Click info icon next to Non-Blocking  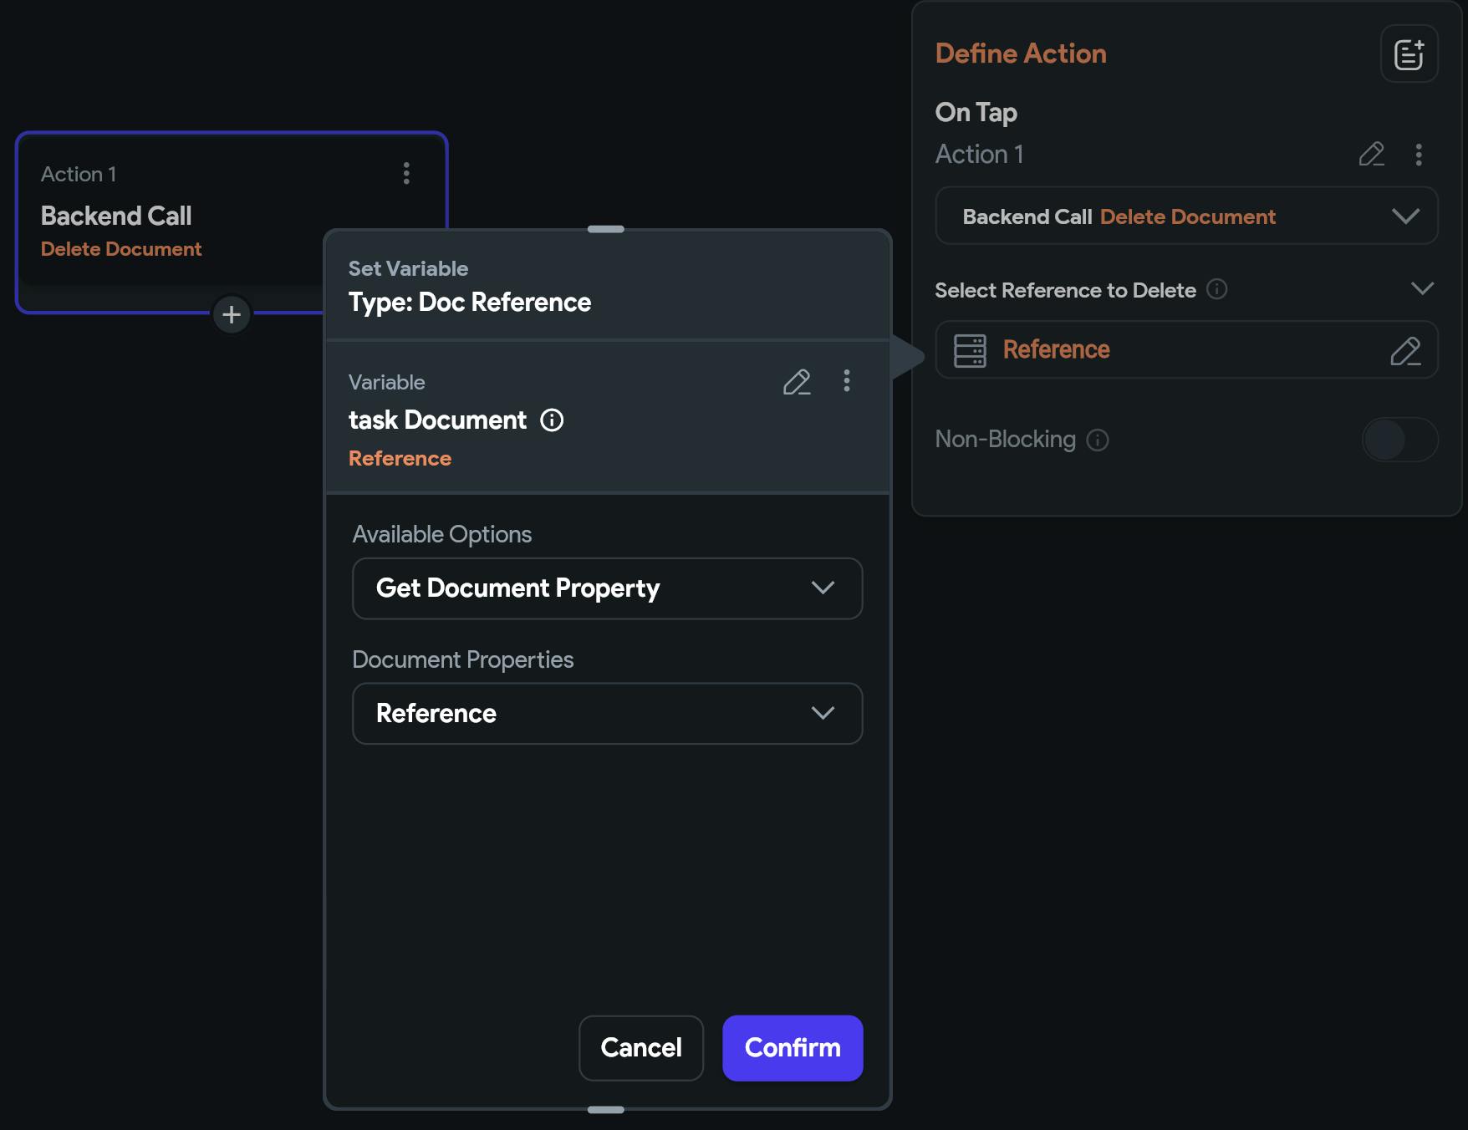(x=1098, y=440)
